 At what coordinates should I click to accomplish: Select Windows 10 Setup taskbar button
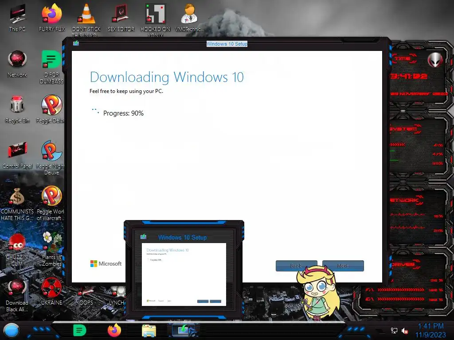(x=184, y=330)
